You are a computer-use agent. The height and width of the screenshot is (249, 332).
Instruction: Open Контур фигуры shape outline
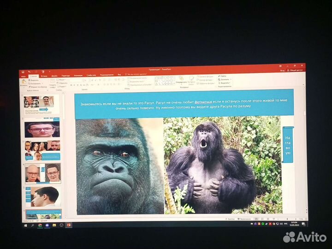click(205, 80)
